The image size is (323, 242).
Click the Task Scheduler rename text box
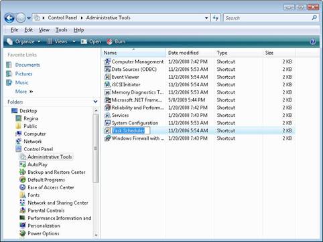tap(131, 130)
